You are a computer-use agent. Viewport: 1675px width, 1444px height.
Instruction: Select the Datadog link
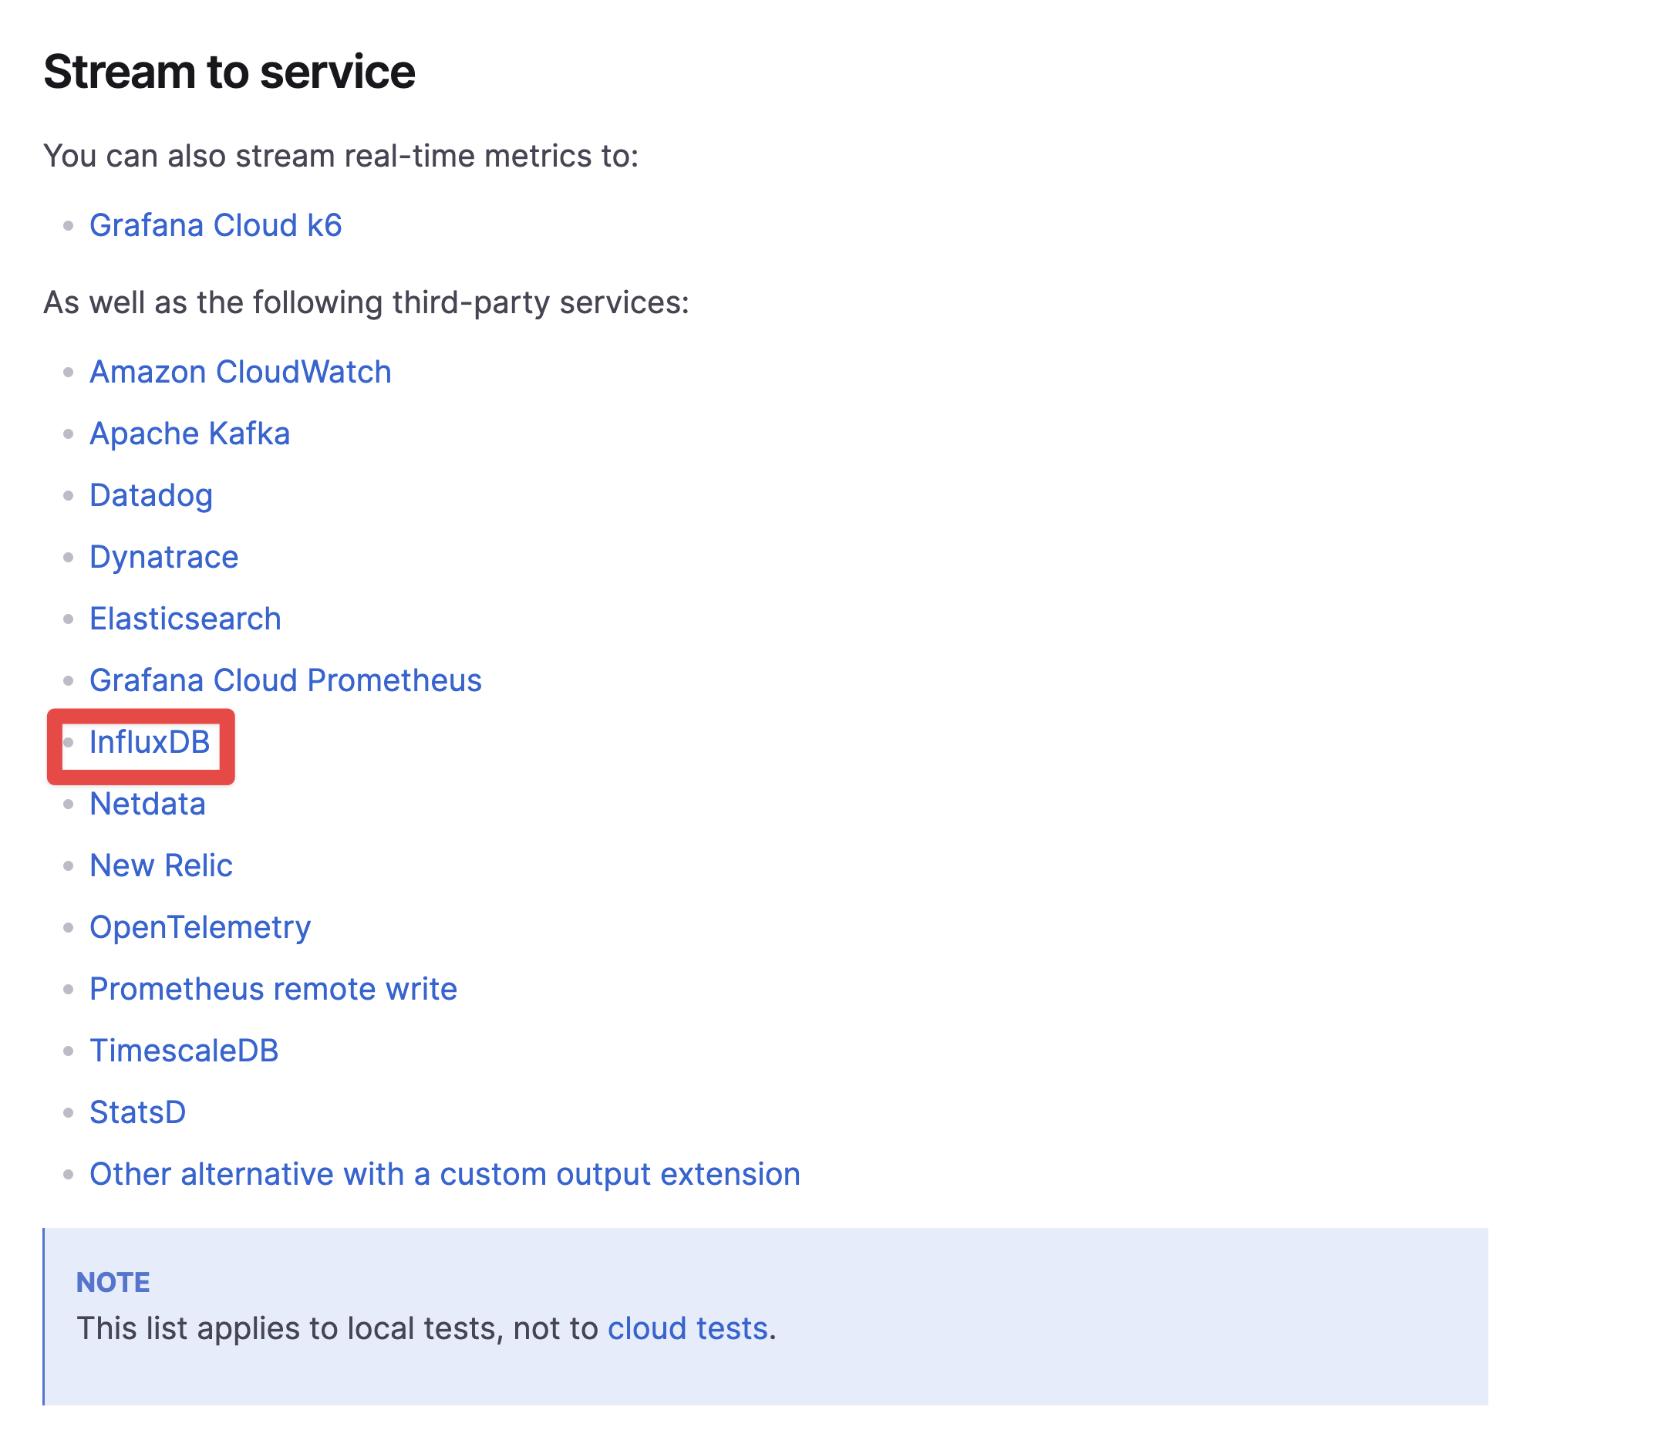pyautogui.click(x=150, y=496)
